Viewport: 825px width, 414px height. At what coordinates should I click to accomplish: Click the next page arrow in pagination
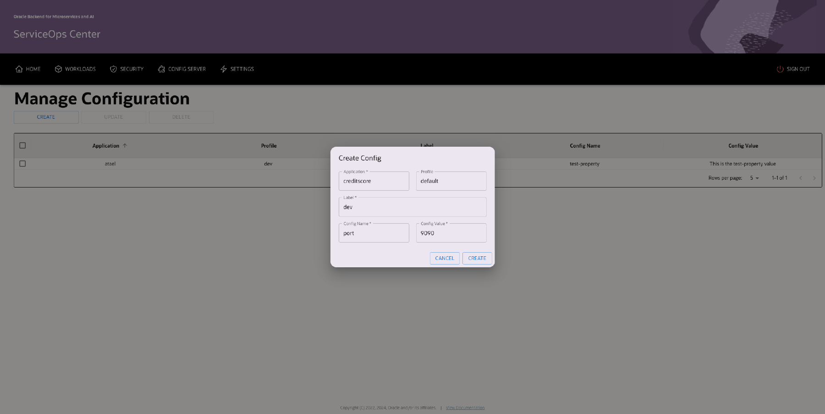[x=814, y=178]
